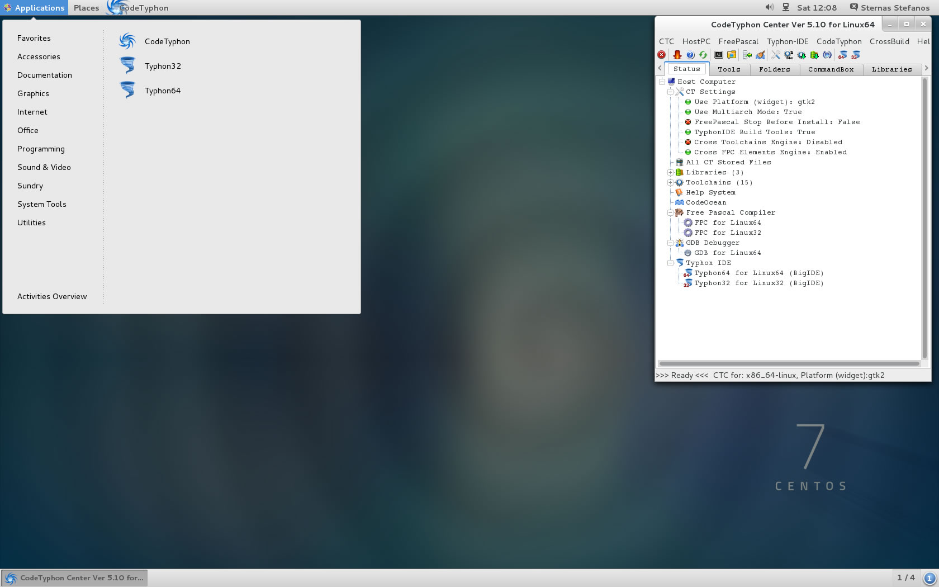Collapse the Free Pascal Compiler node

[670, 212]
